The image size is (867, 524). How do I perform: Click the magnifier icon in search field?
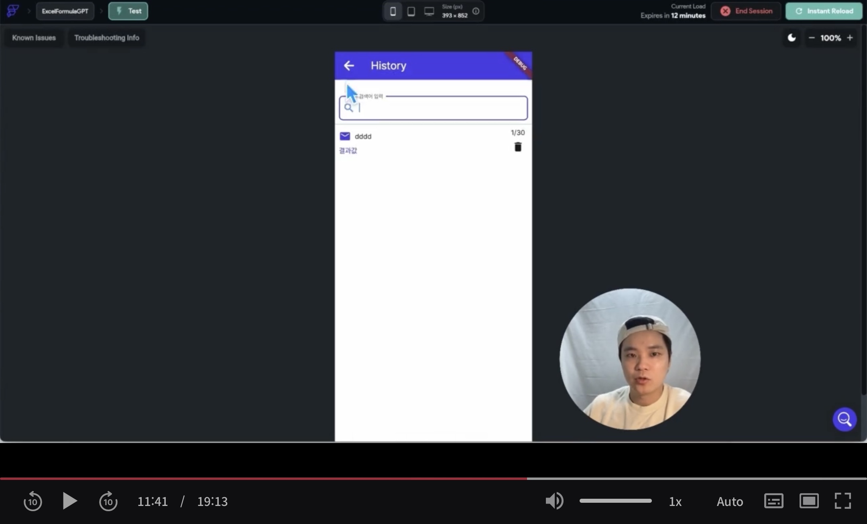pyautogui.click(x=348, y=107)
